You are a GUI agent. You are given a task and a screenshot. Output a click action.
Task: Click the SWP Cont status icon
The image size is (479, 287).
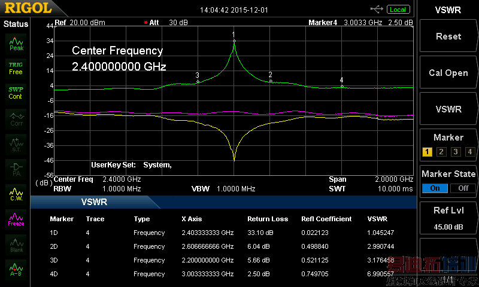pos(16,93)
